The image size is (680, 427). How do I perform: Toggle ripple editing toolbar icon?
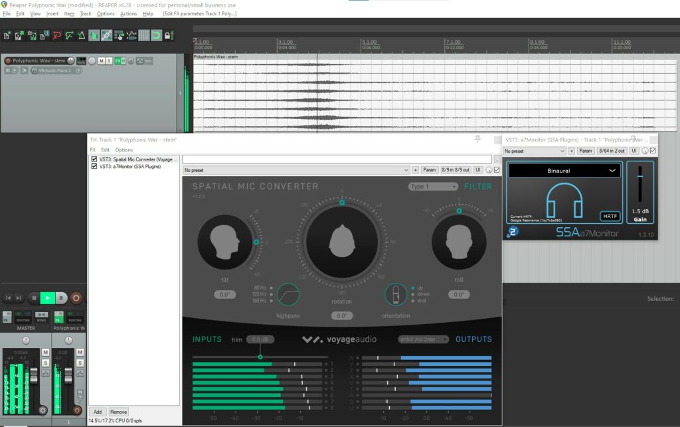pyautogui.click(x=119, y=36)
